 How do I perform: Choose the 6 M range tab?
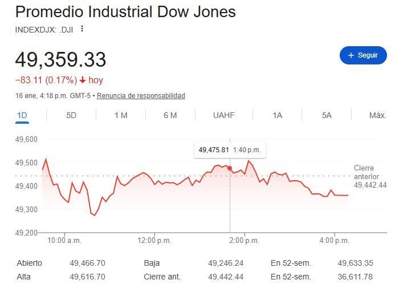170,115
